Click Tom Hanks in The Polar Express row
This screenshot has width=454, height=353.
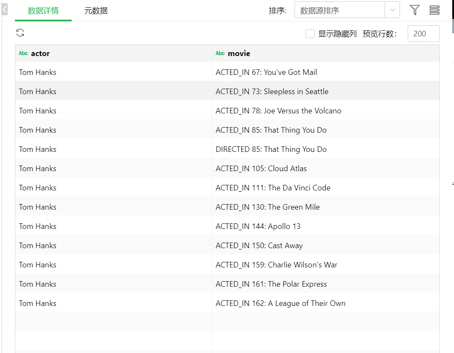click(x=38, y=284)
